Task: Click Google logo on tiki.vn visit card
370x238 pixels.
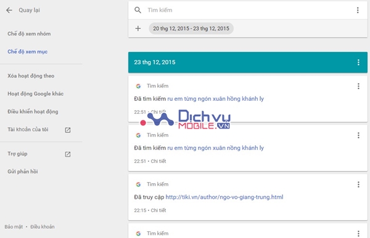Action: click(x=138, y=184)
